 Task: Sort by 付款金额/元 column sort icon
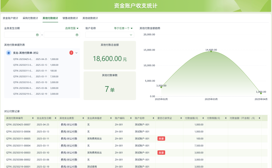click(x=203, y=118)
